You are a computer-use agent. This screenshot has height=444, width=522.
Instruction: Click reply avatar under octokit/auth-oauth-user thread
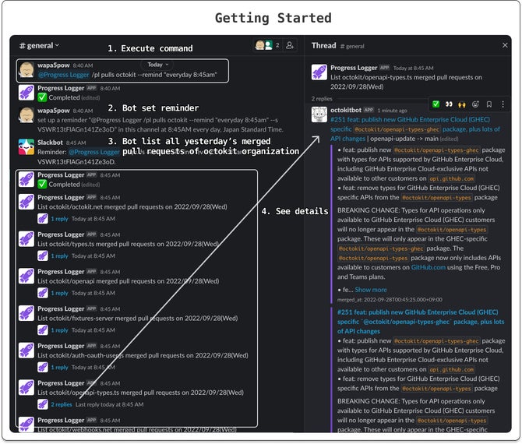(x=43, y=368)
